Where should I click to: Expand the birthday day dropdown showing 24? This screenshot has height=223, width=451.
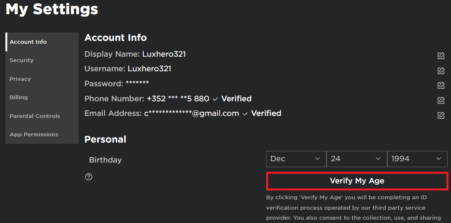point(356,159)
